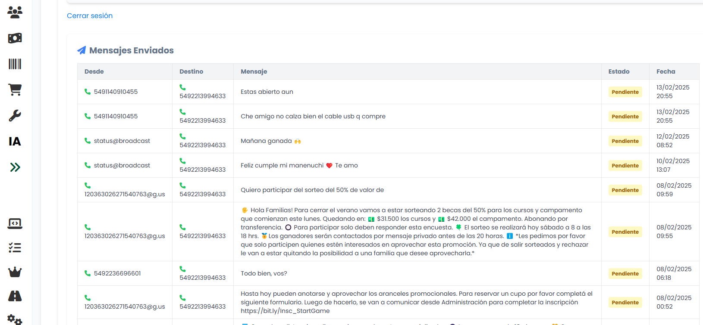
Task: Expand sidebar with double chevron arrows
Action: click(15, 167)
